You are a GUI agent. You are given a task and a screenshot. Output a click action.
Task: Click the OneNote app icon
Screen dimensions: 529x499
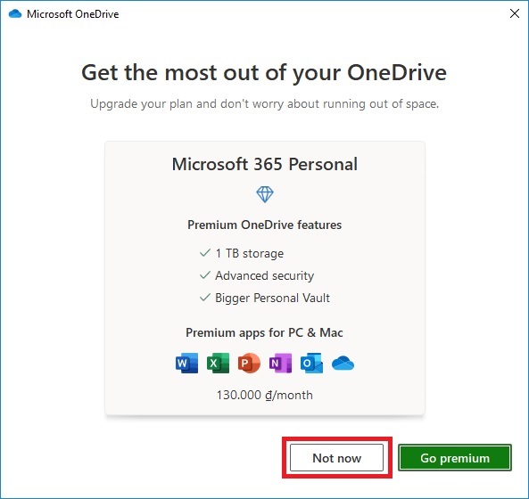click(x=280, y=364)
